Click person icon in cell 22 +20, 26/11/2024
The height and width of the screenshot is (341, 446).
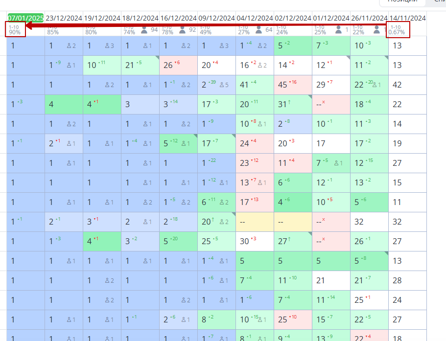375,85
